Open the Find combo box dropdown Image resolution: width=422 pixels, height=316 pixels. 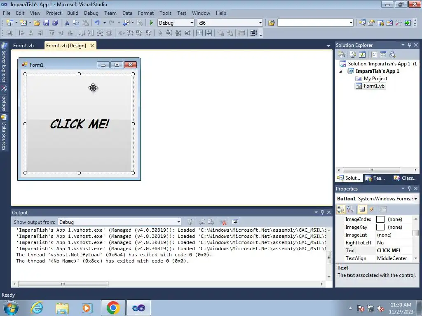click(351, 23)
